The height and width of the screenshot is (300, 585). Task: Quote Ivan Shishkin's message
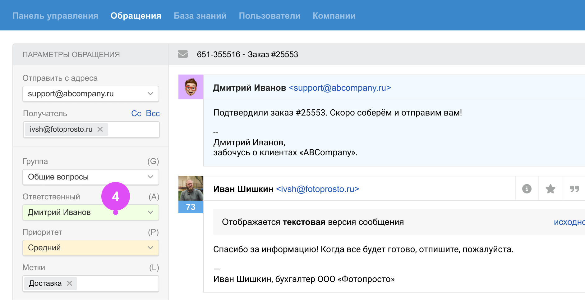pos(574,189)
